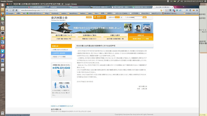Open the terminal icon in the launcher
Image resolution: width=207 pixels, height=116 pixels.
tap(3, 33)
